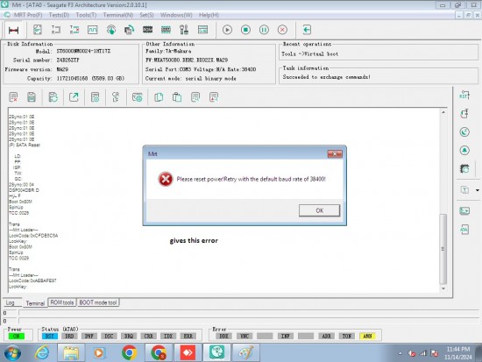Click the RST reset icon in right sidebar

[x=464, y=95]
